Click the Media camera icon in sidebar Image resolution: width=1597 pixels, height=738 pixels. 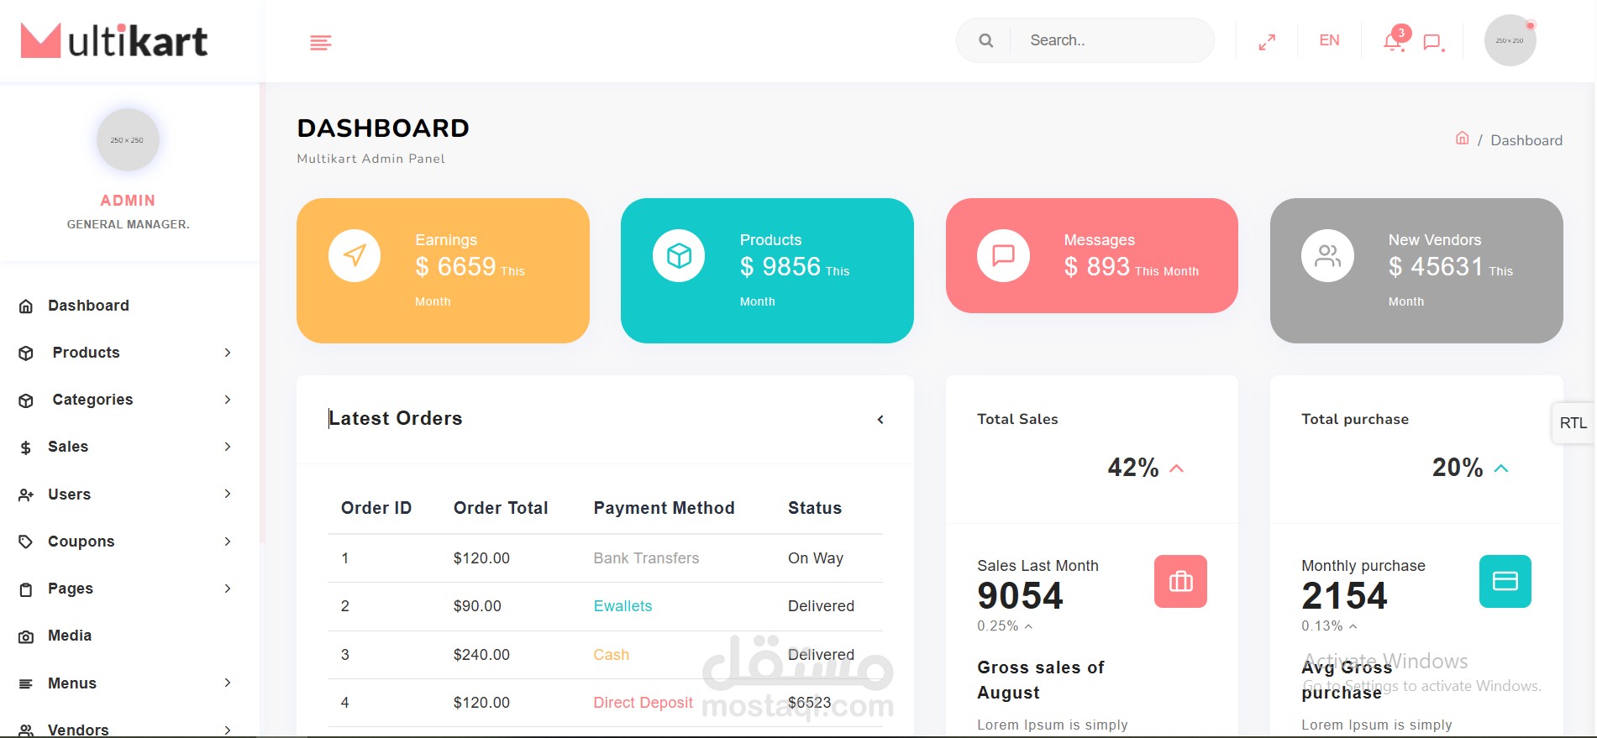[x=26, y=637]
